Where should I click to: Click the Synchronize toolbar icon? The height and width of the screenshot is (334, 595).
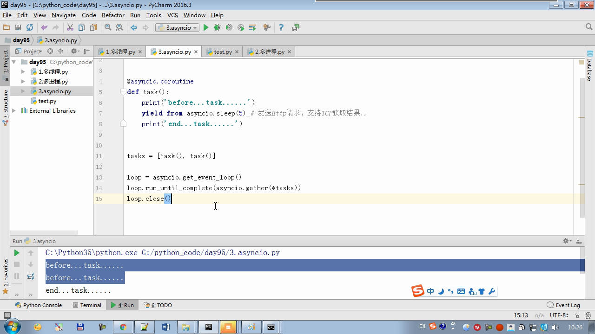[30, 28]
